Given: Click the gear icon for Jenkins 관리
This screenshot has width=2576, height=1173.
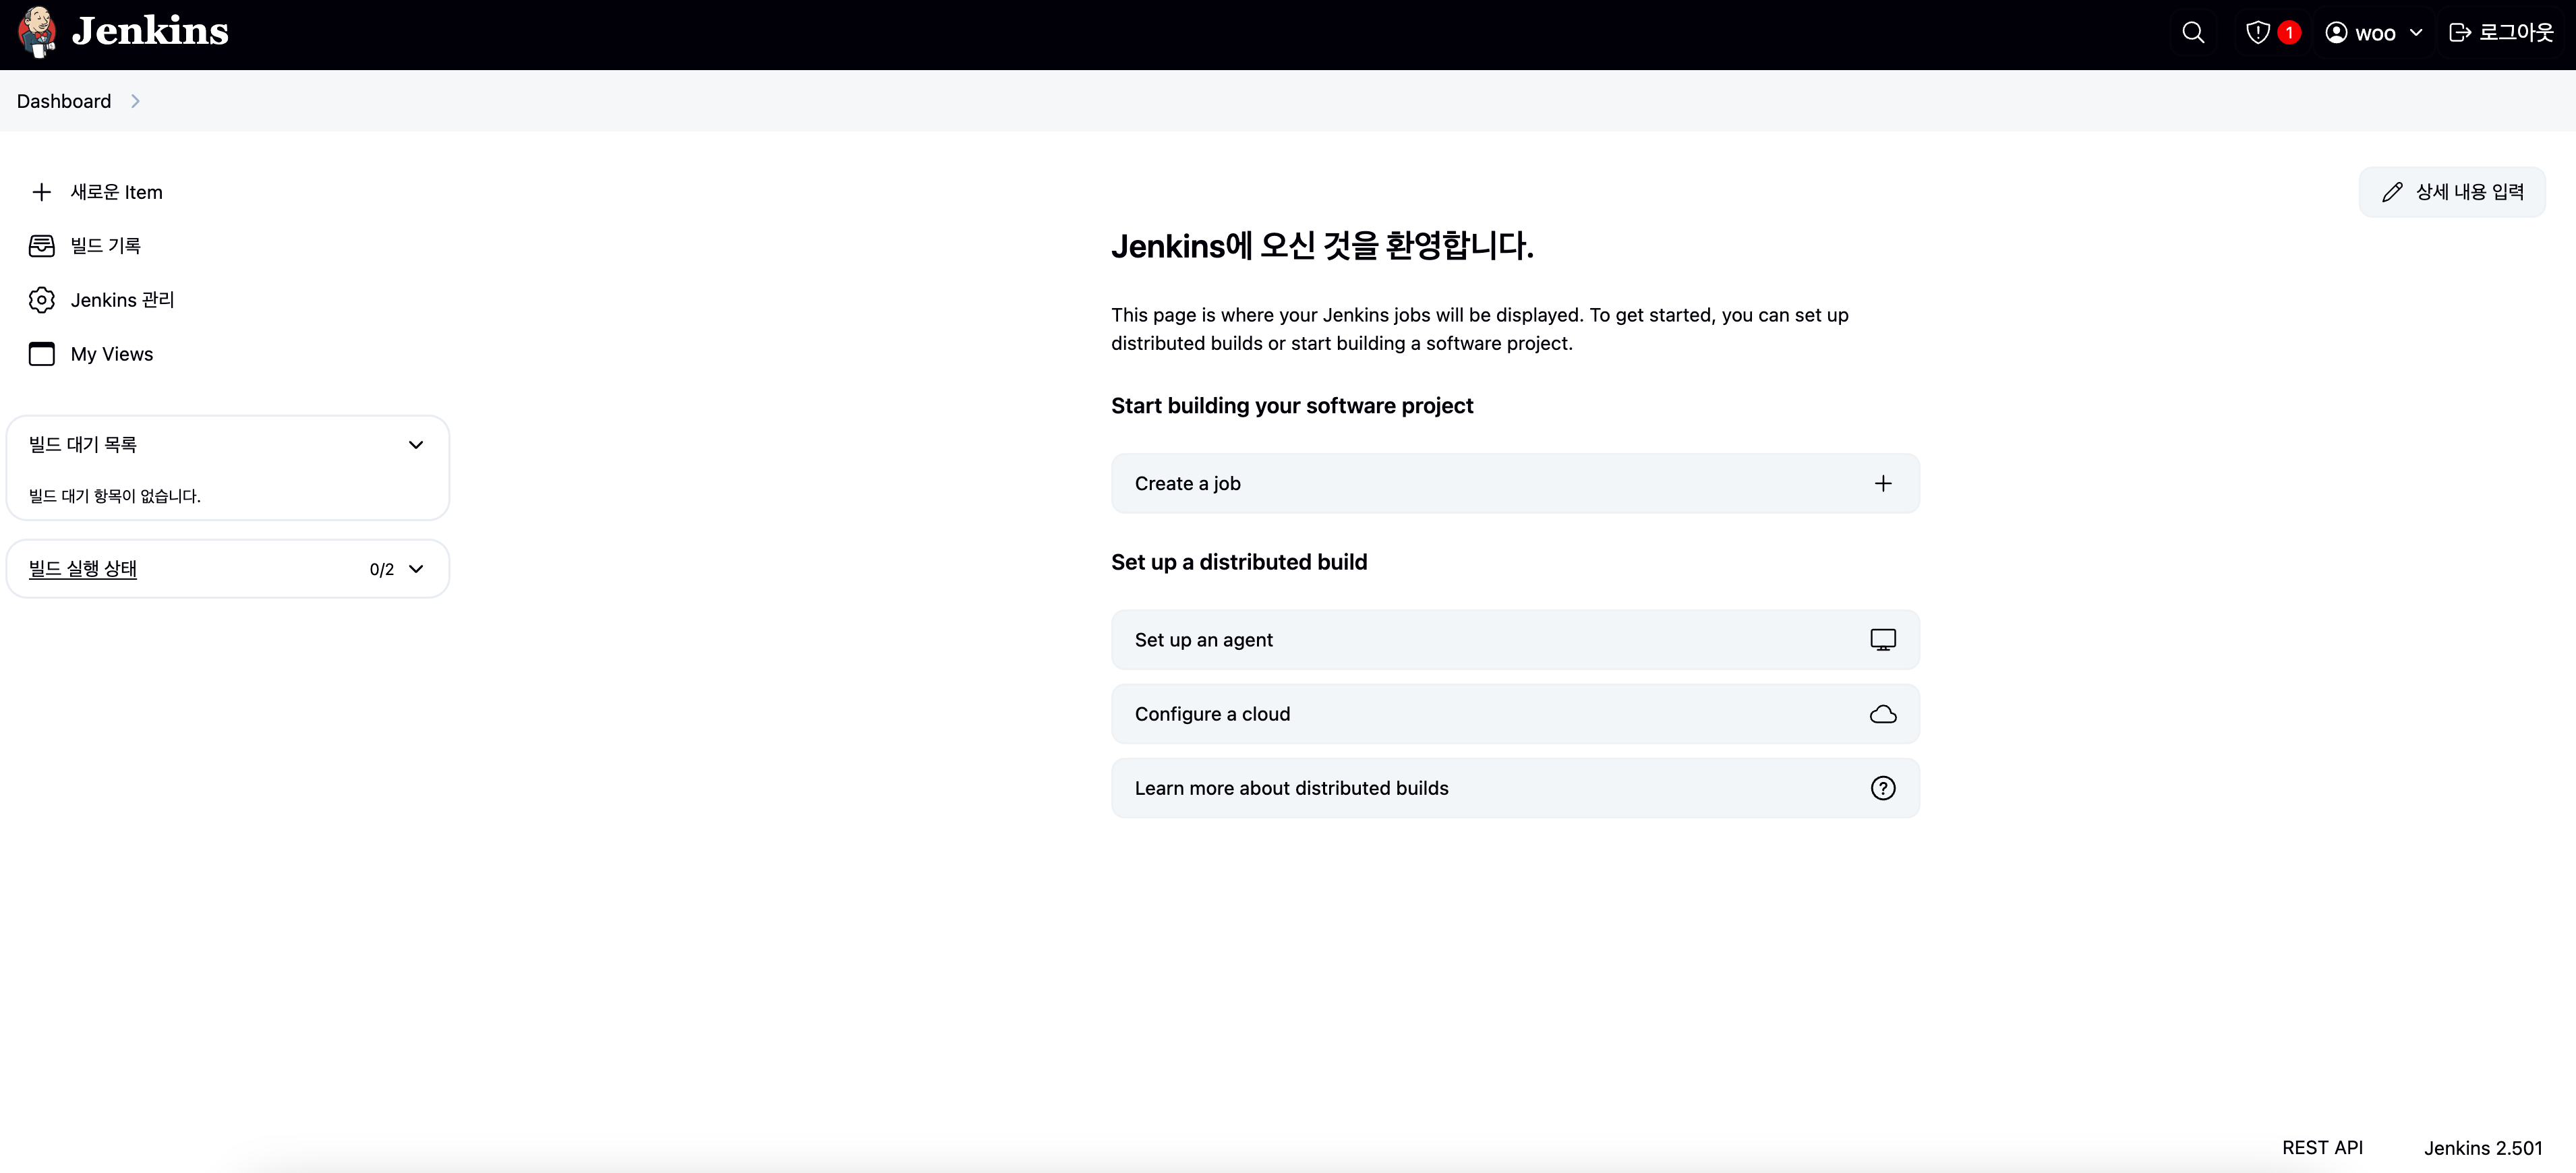Looking at the screenshot, I should (x=41, y=300).
